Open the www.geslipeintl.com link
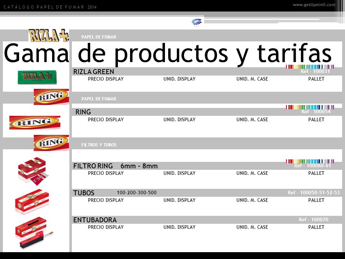Image resolution: width=345 pixels, height=259 pixels. pos(314,5)
